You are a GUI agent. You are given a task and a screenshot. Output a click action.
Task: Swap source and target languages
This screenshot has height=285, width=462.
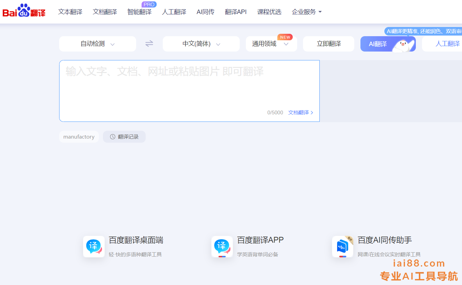tap(149, 44)
